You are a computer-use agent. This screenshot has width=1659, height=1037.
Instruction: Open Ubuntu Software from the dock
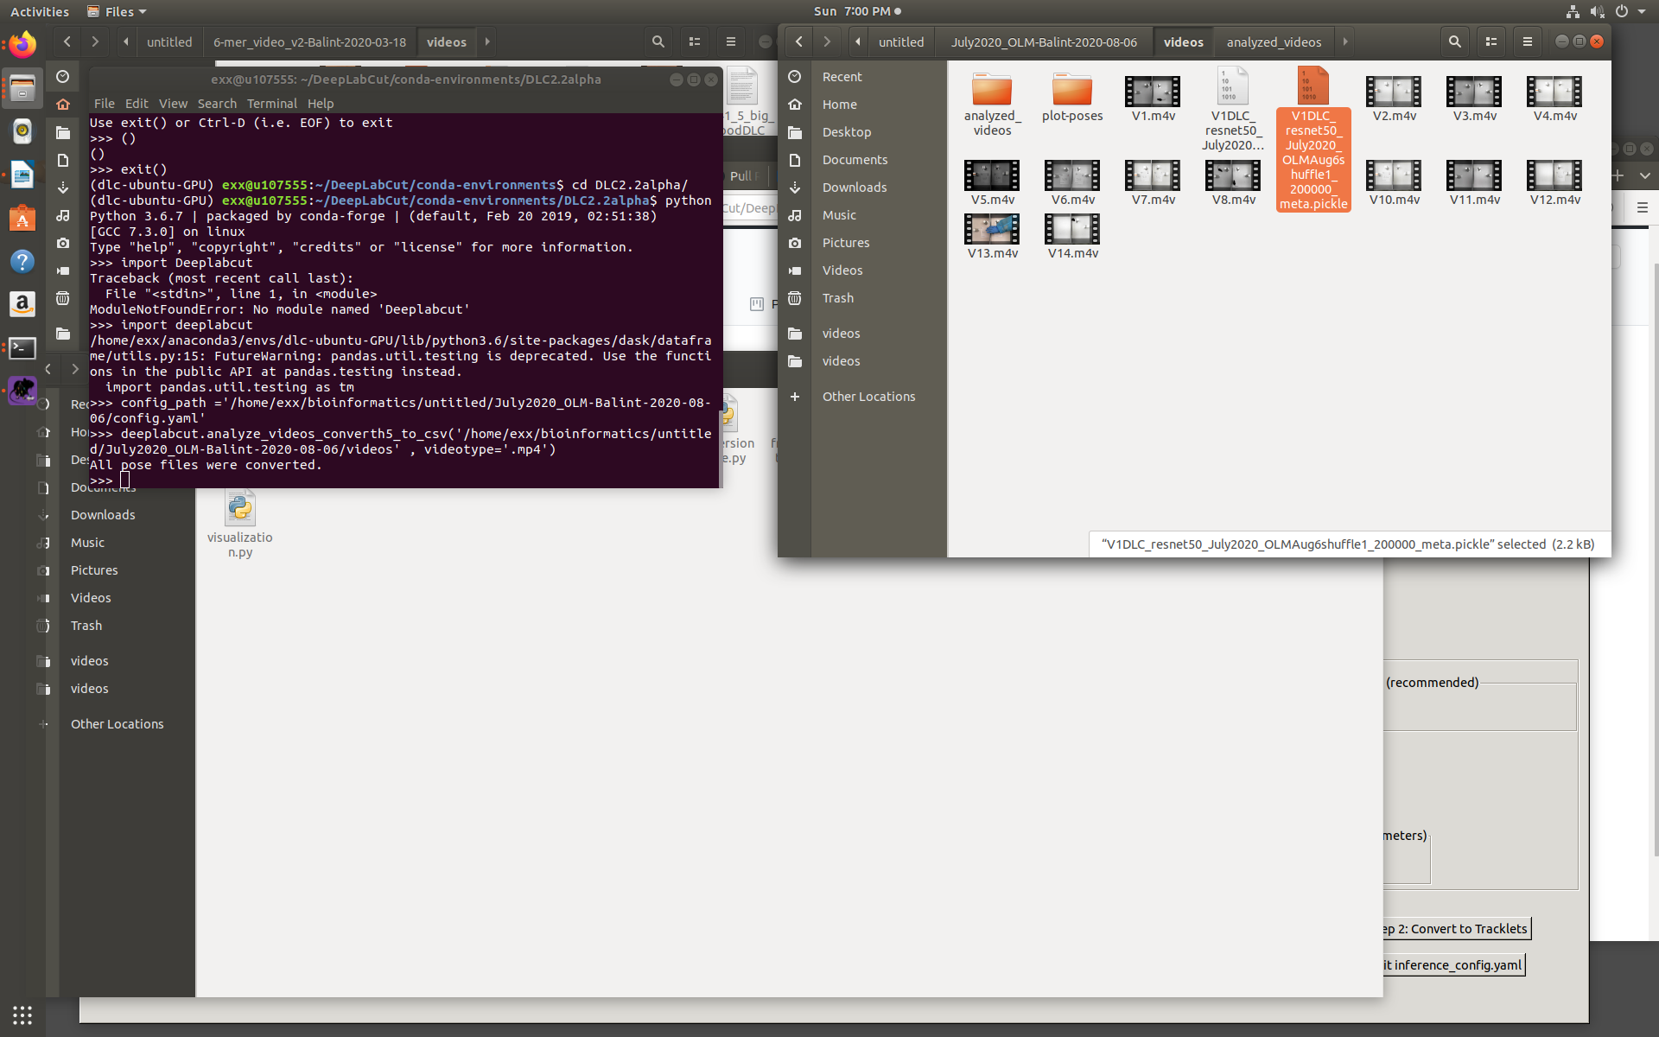click(22, 217)
